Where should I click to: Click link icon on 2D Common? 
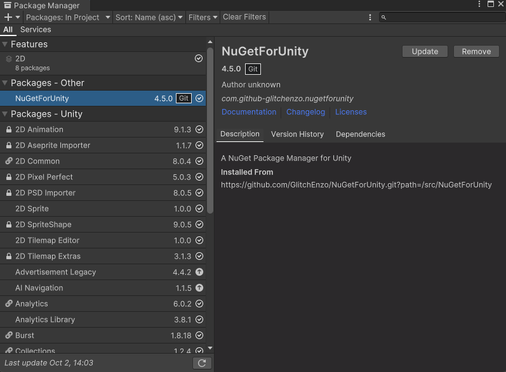[x=9, y=161]
